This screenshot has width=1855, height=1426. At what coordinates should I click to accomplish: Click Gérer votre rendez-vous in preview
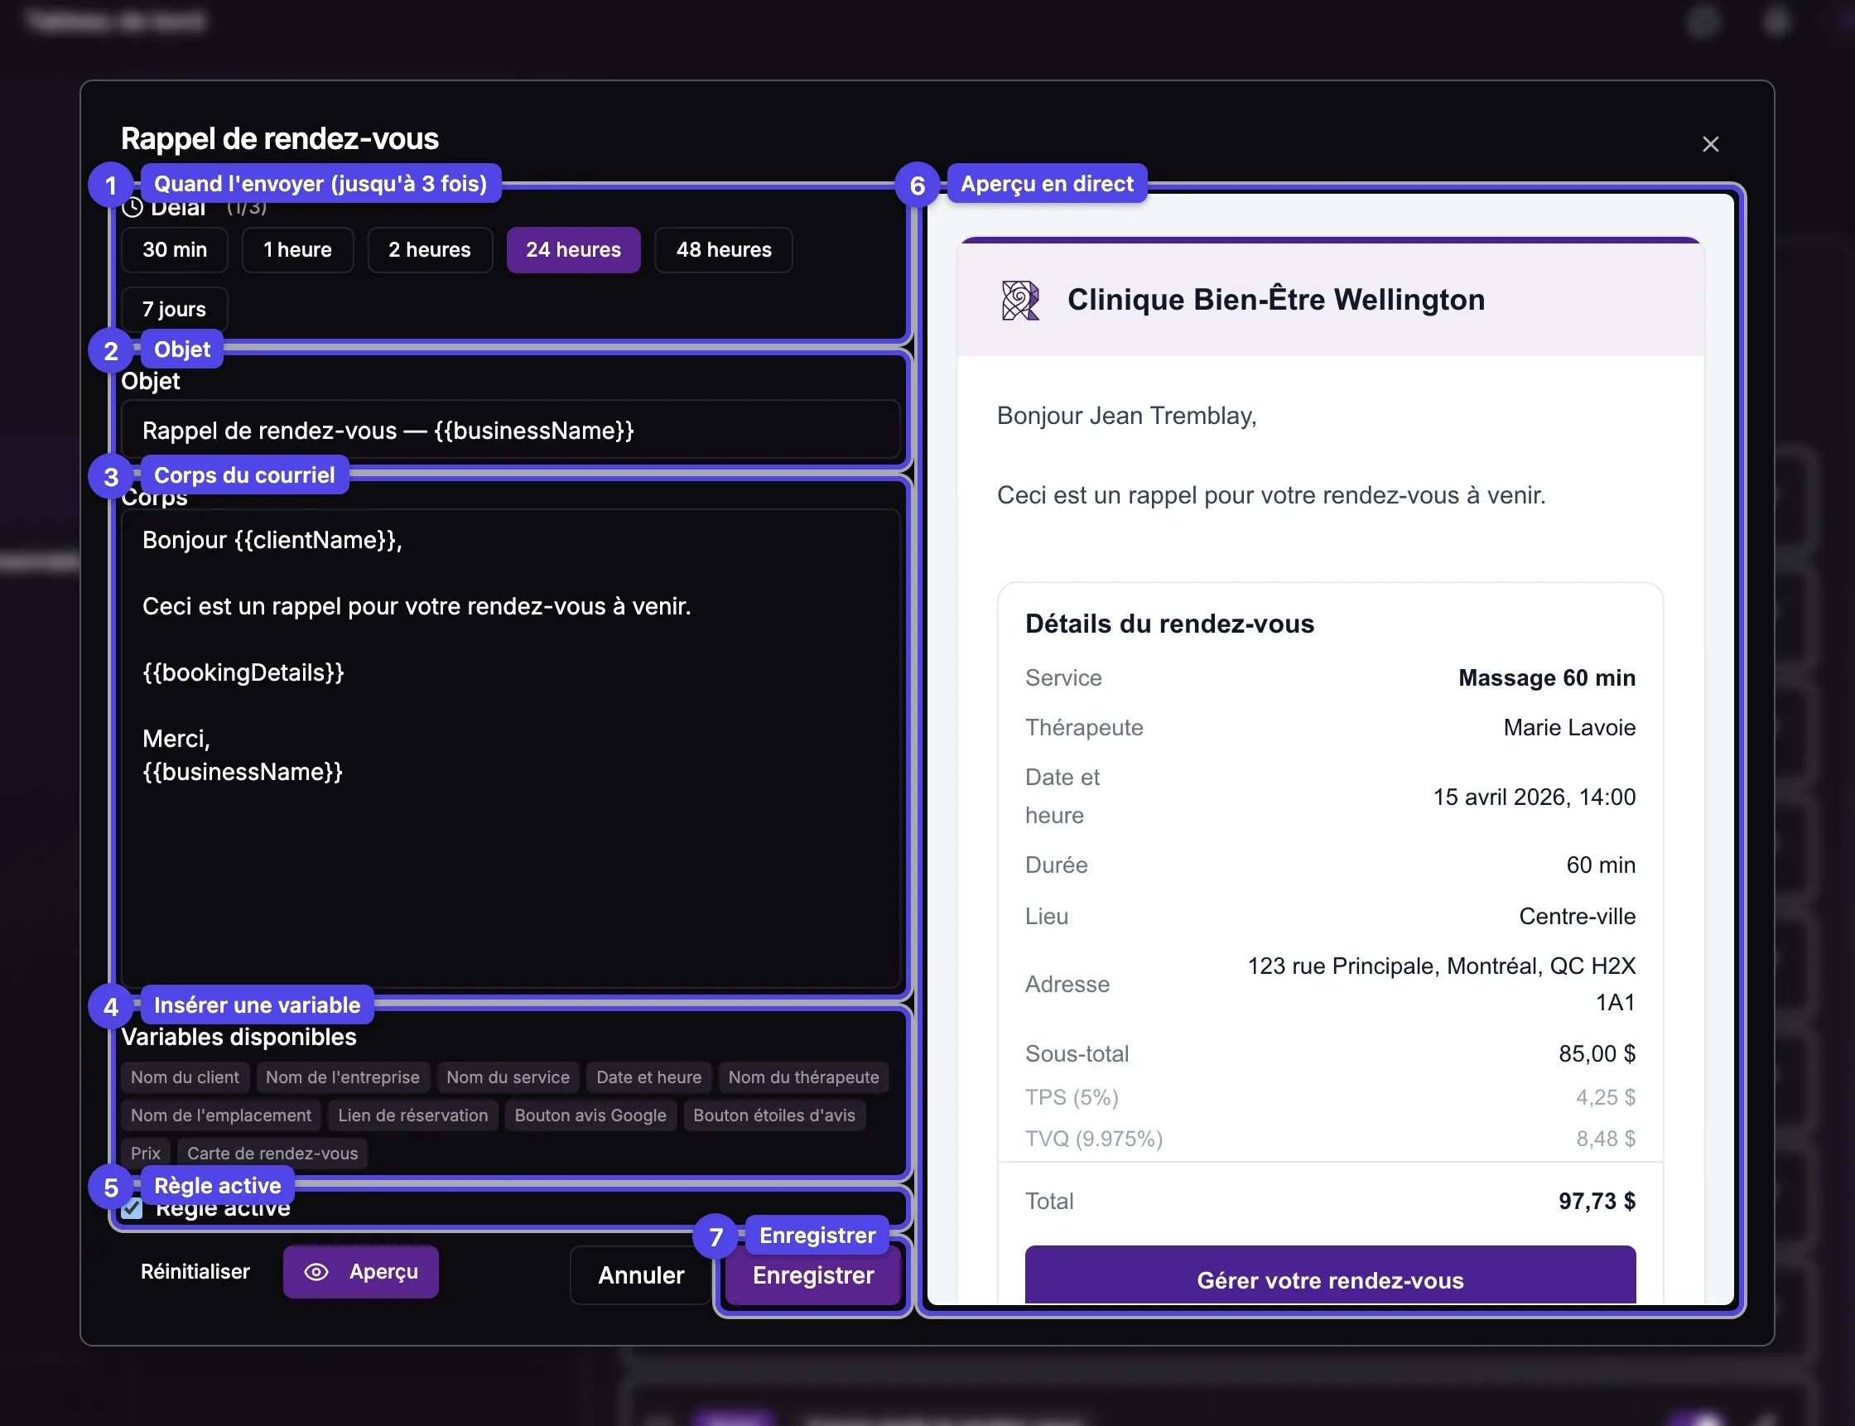1330,1277
